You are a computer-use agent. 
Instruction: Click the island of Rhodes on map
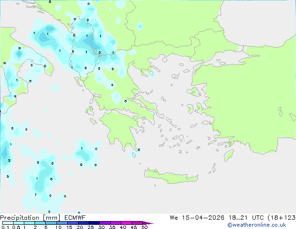(x=229, y=155)
